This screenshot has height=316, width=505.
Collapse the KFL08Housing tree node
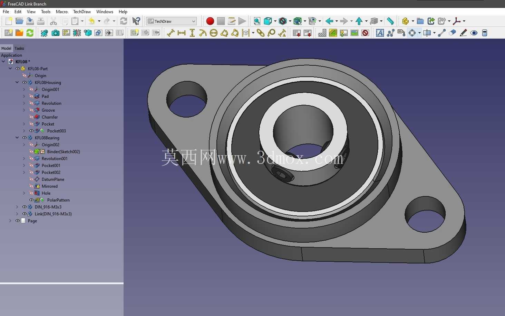tap(17, 82)
